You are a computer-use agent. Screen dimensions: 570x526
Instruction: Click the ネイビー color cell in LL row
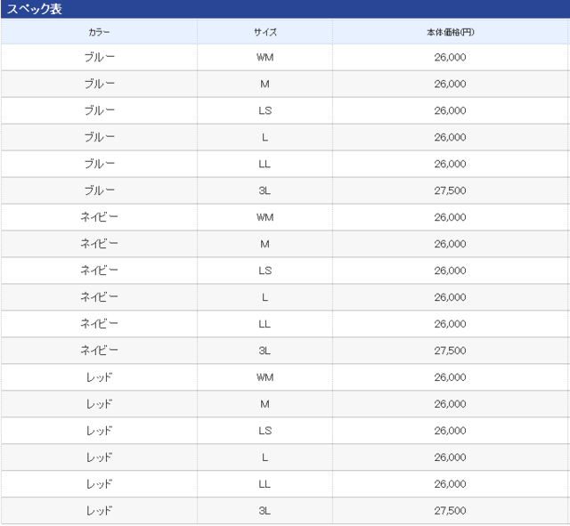tap(100, 325)
